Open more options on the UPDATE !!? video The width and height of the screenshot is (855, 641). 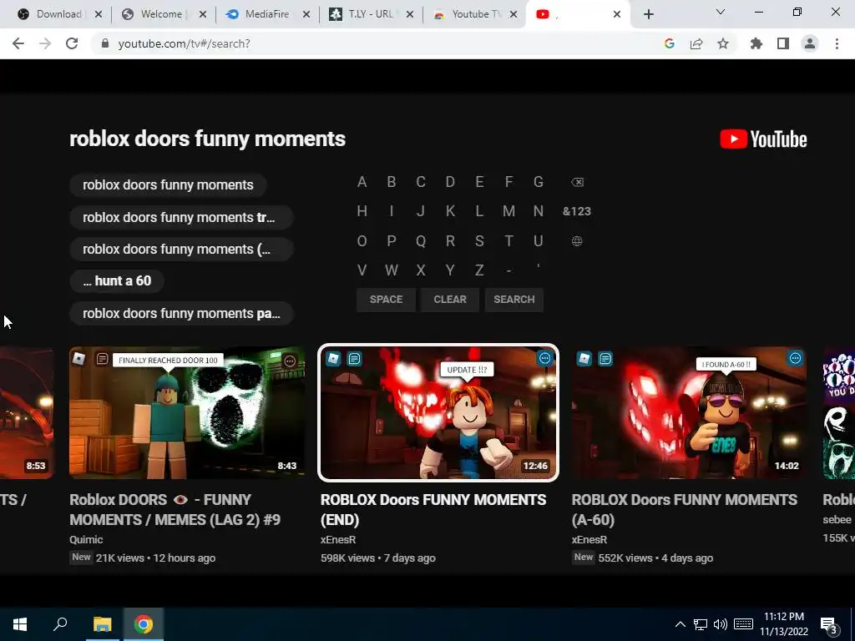tap(544, 358)
